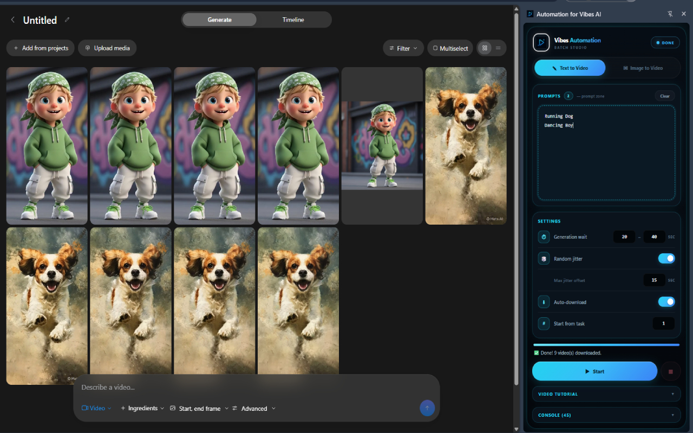
Task: Disable the Auto-download switch
Action: click(666, 302)
